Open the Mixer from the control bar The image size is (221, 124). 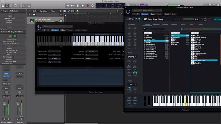pos(25,6)
